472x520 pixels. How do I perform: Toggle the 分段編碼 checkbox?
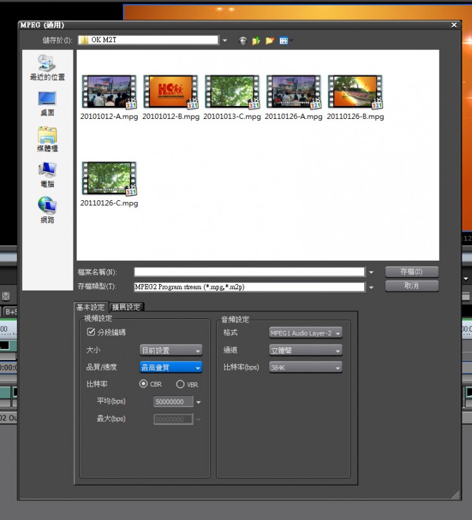(x=90, y=332)
